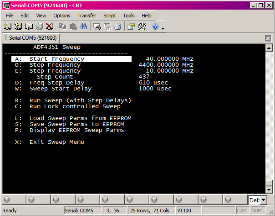Click the Connect in Tab icon

29,26
